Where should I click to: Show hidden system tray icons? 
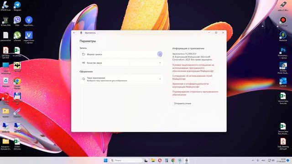click(x=253, y=160)
